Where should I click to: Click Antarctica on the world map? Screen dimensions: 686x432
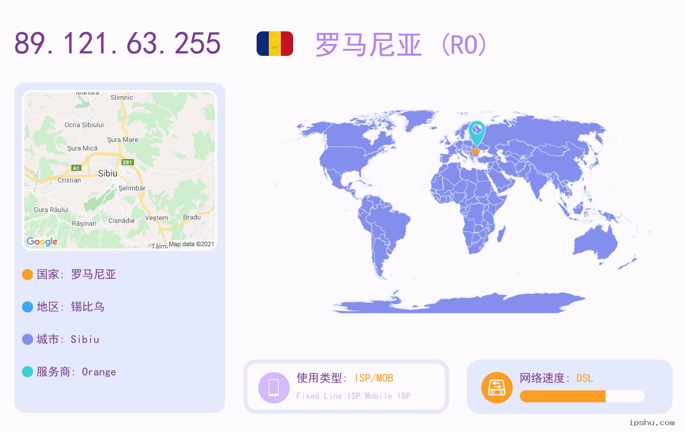[459, 304]
